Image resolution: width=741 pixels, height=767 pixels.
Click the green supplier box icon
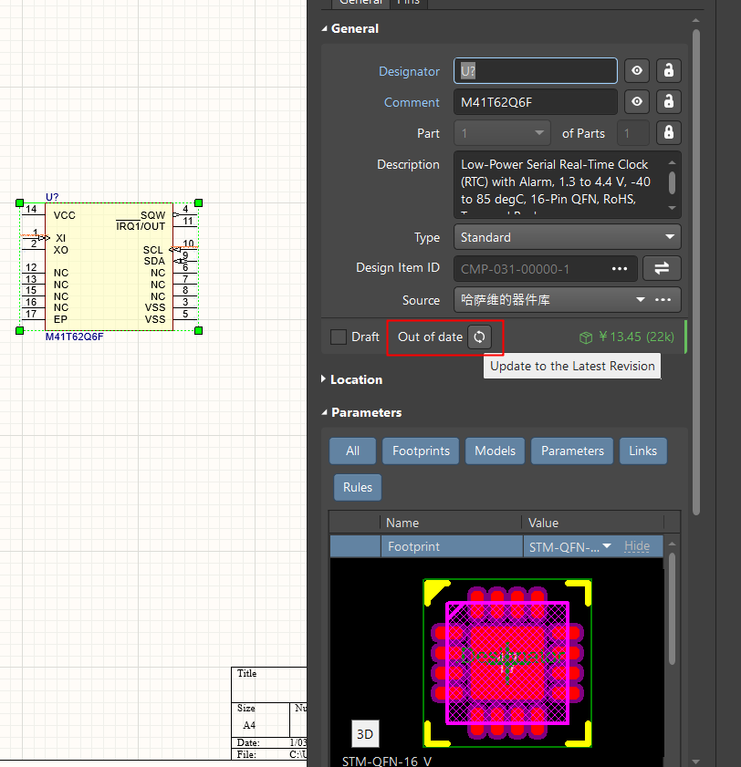point(585,337)
